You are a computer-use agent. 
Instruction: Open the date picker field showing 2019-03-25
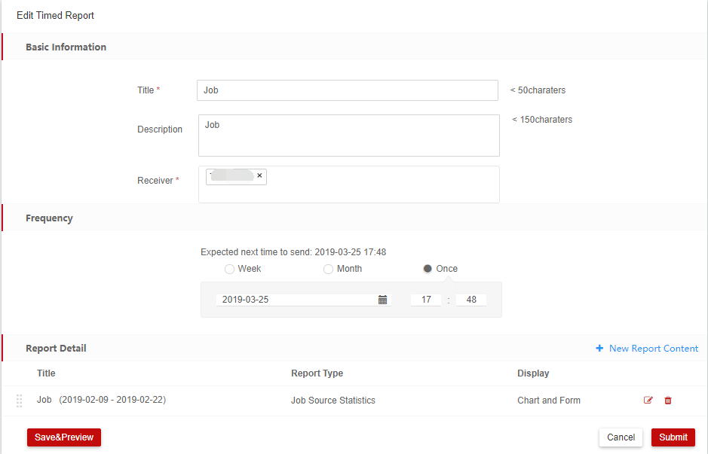coord(298,300)
